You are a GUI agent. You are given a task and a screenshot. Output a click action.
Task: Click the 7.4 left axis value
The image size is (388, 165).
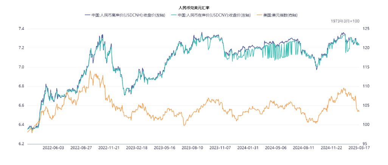tap(21, 29)
